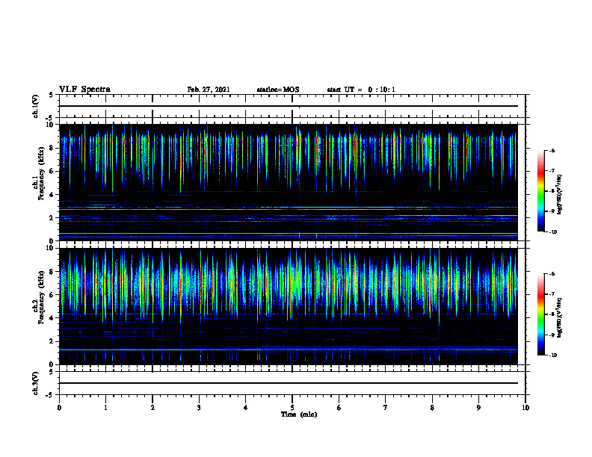Click time axis tick label "4"

click(245, 408)
